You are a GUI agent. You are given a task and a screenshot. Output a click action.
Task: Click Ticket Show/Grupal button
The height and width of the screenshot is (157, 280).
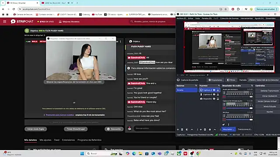tap(76, 129)
